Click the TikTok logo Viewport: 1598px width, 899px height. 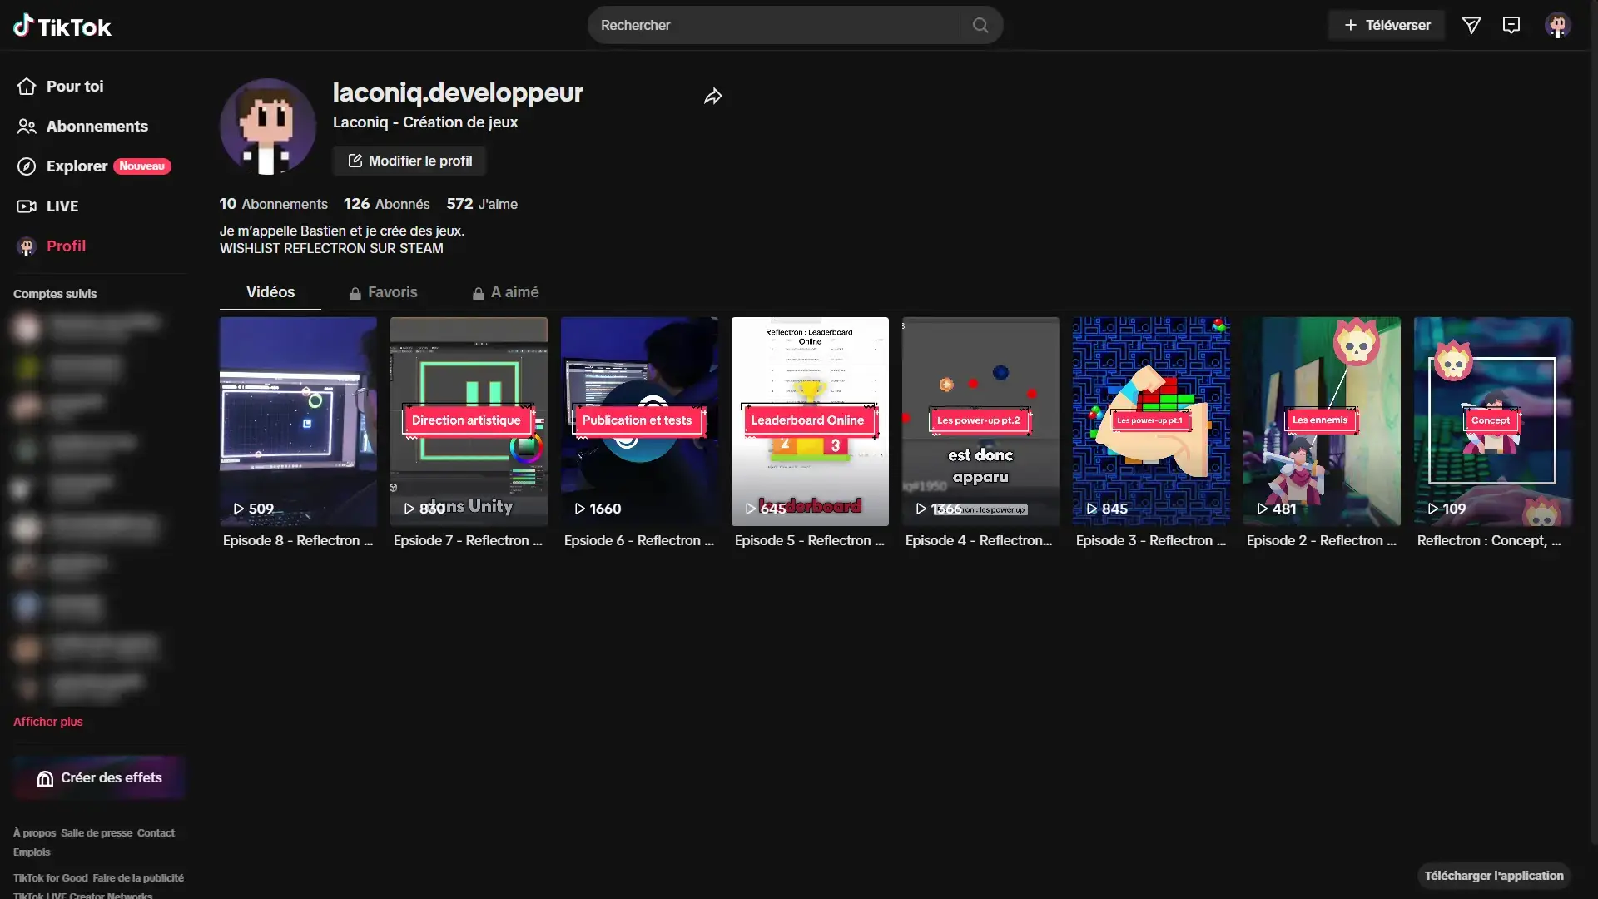coord(62,26)
